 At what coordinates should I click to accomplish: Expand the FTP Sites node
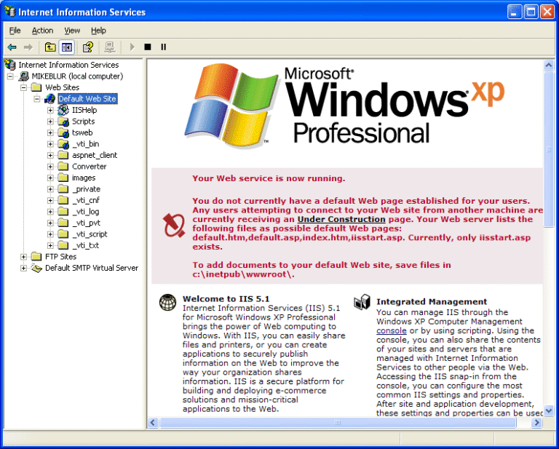[24, 256]
